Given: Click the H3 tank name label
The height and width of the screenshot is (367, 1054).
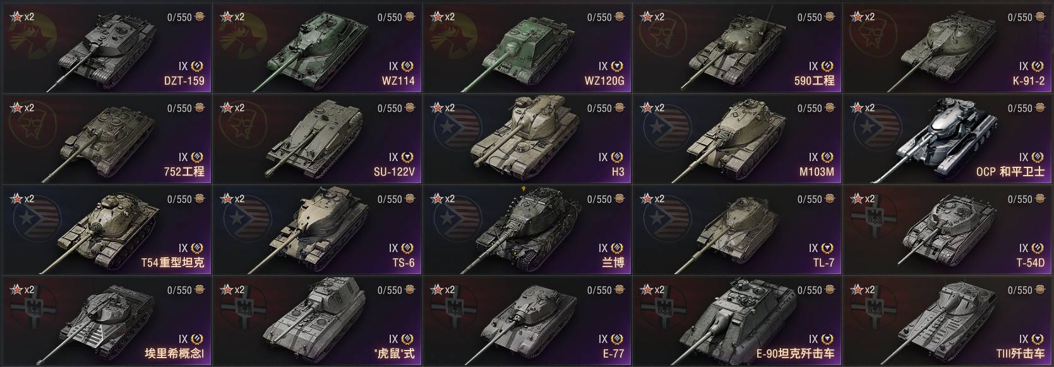Looking at the screenshot, I should click(x=618, y=172).
